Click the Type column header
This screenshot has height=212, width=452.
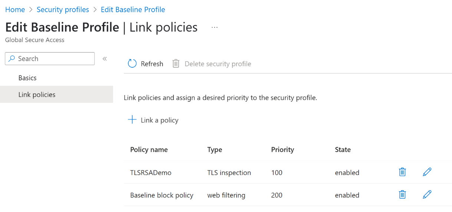tap(215, 149)
